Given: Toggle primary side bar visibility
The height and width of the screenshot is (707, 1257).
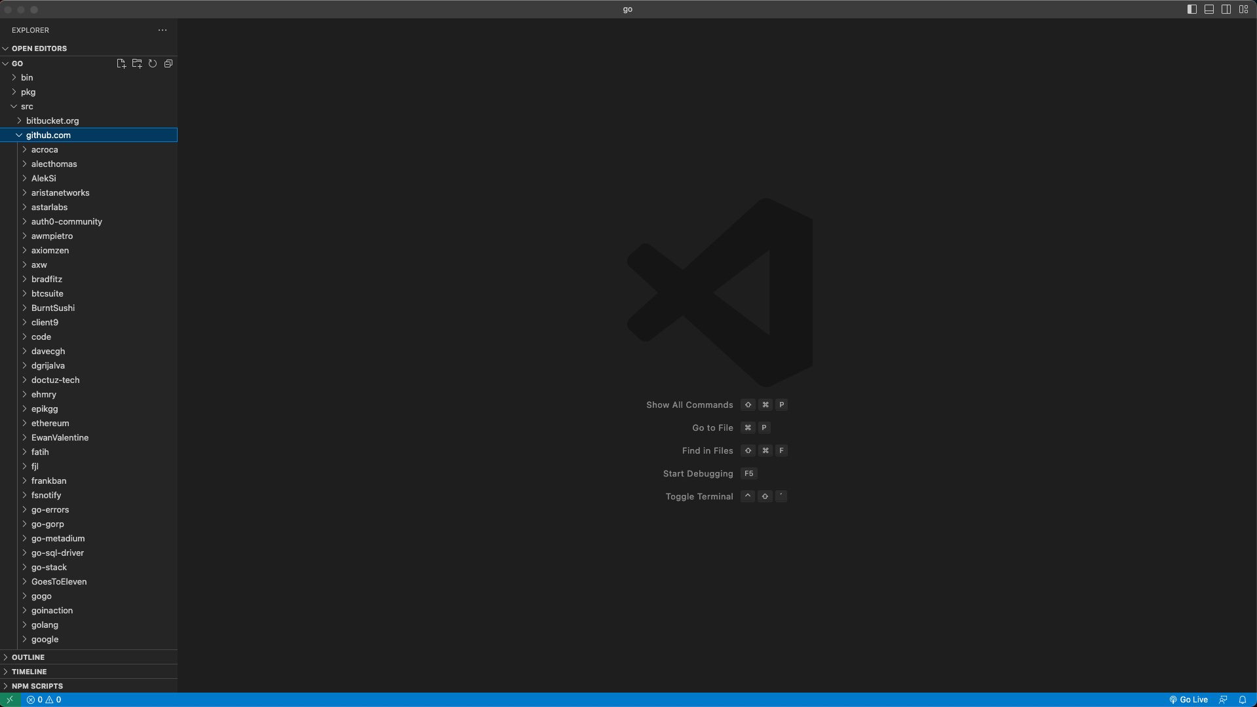Looking at the screenshot, I should point(1192,9).
